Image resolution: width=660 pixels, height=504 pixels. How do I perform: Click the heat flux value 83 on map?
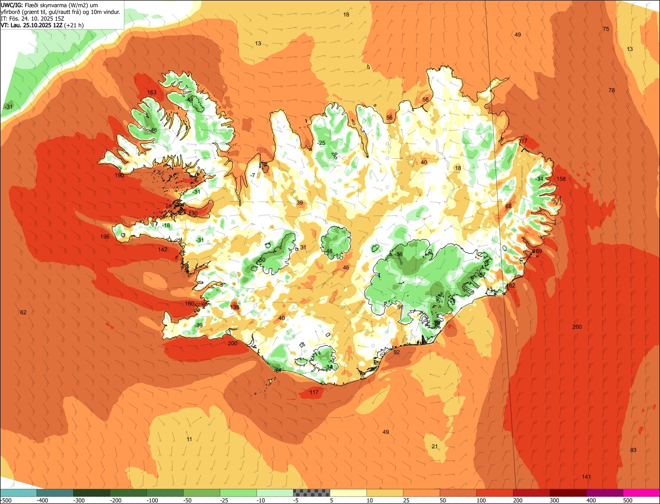633,450
